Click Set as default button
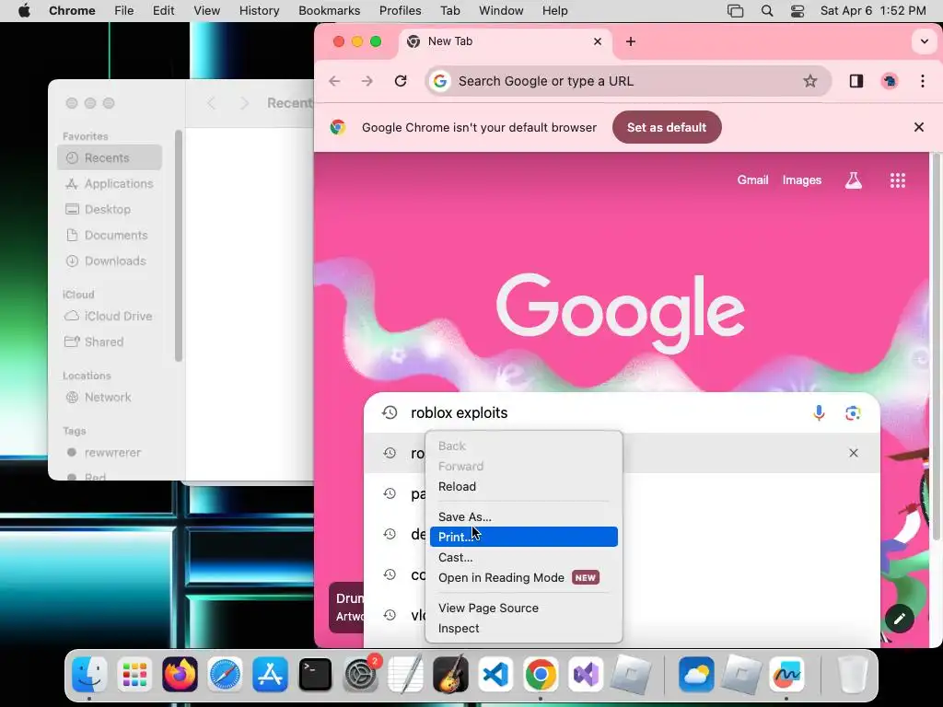 coord(667,127)
